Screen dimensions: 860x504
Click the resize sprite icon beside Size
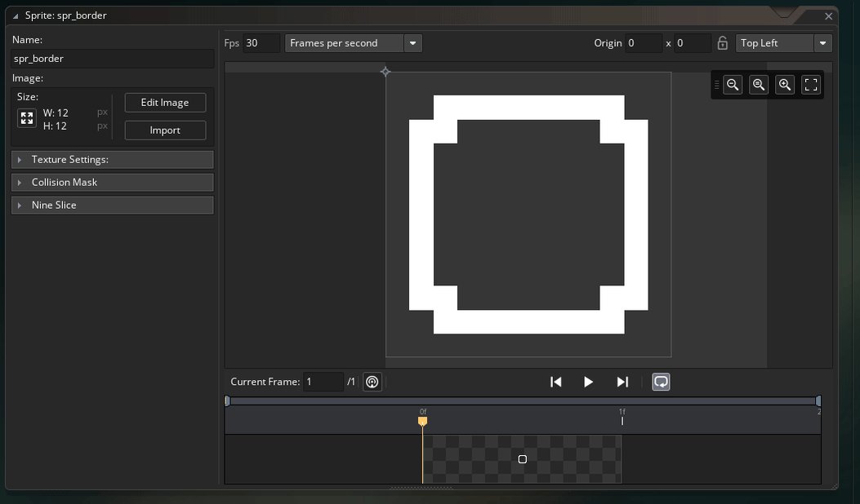tap(27, 118)
